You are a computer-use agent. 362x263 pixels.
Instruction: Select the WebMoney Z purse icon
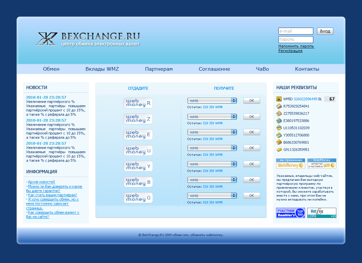pyautogui.click(x=138, y=119)
